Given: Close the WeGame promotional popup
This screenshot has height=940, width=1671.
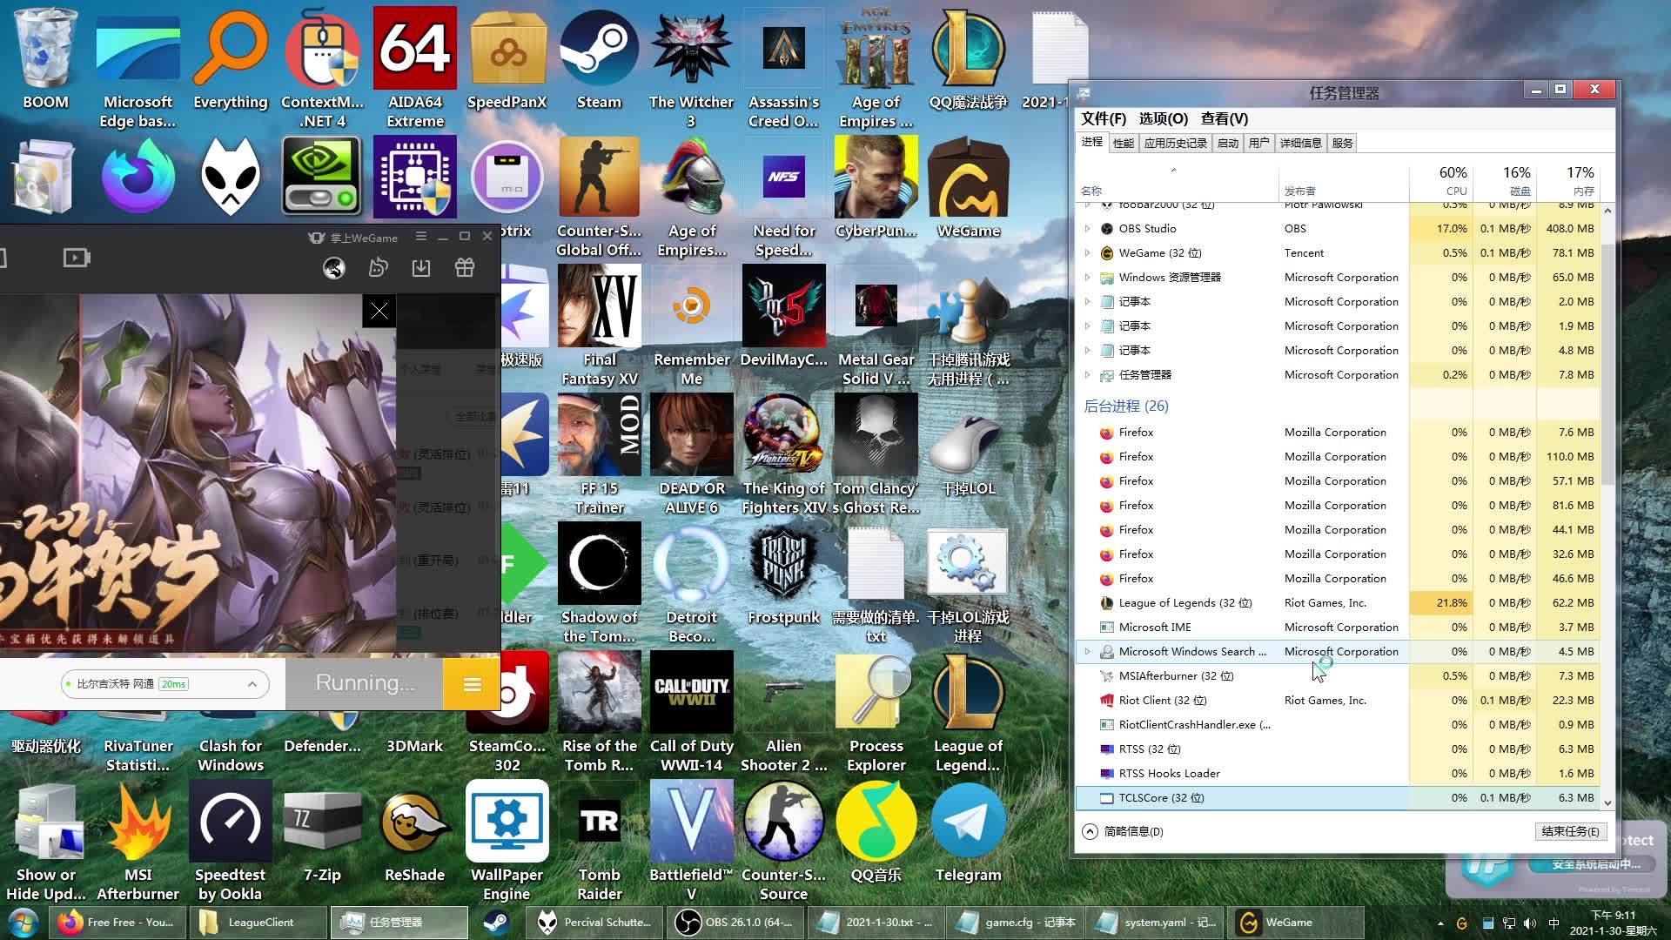Looking at the screenshot, I should pos(379,311).
